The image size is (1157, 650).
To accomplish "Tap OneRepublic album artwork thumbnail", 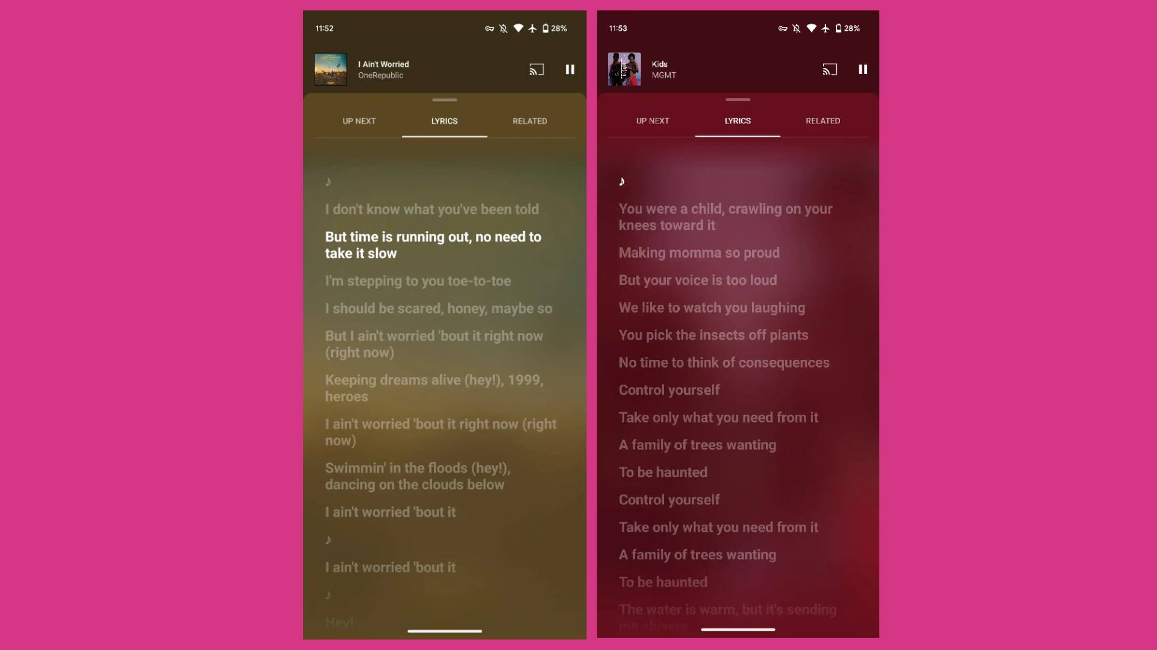I will tap(331, 69).
